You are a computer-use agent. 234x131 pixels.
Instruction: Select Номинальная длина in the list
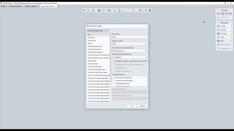click(x=98, y=49)
